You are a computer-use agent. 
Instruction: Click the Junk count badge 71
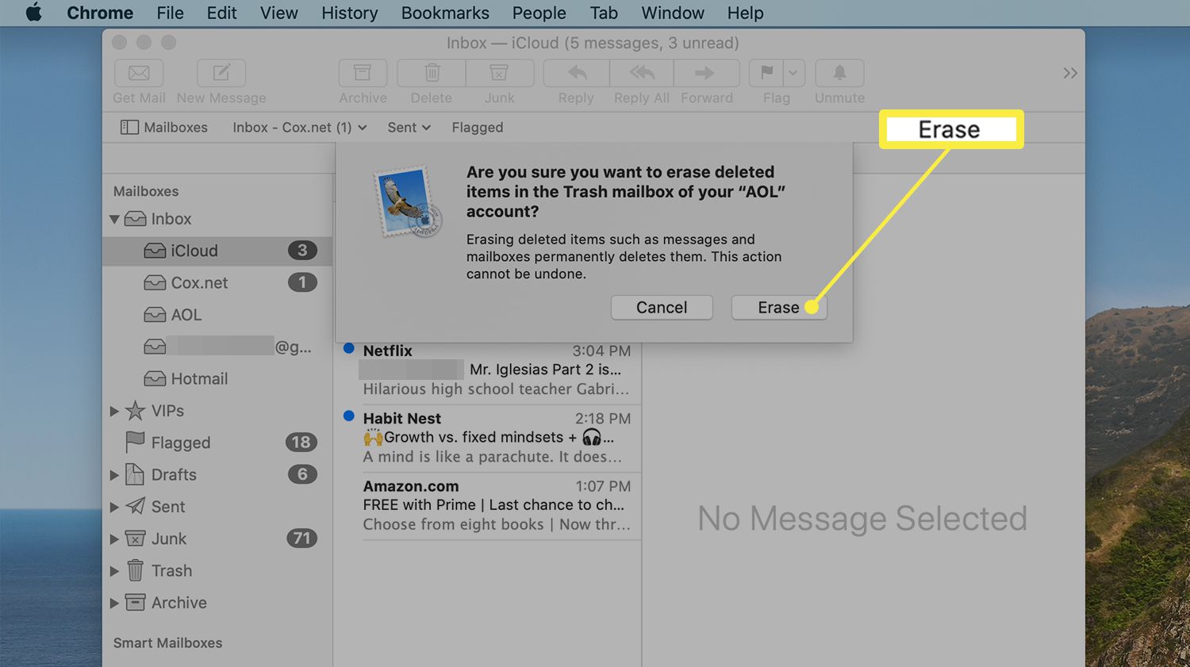click(x=301, y=539)
